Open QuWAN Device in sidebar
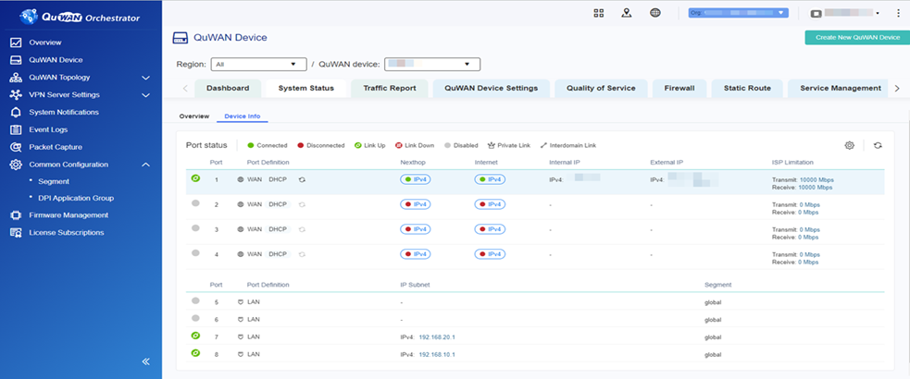 click(x=56, y=60)
